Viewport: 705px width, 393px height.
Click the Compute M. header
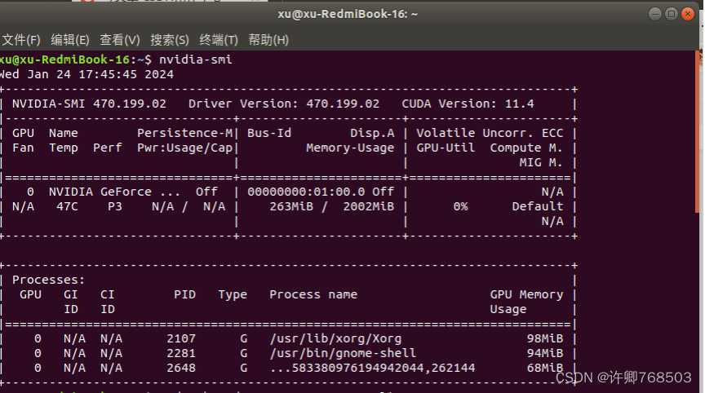526,148
